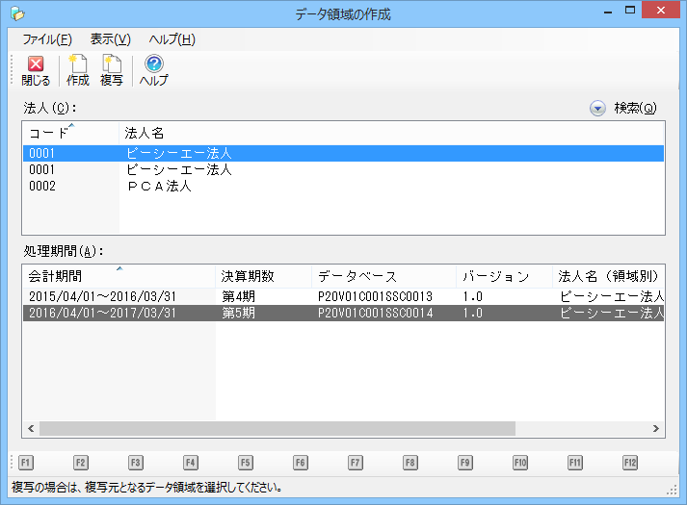687x505 pixels.
Task: Open the 表示(V) menu
Action: (x=110, y=39)
